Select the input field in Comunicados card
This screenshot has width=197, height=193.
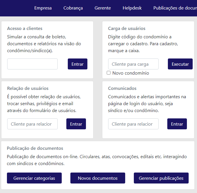click(x=133, y=124)
